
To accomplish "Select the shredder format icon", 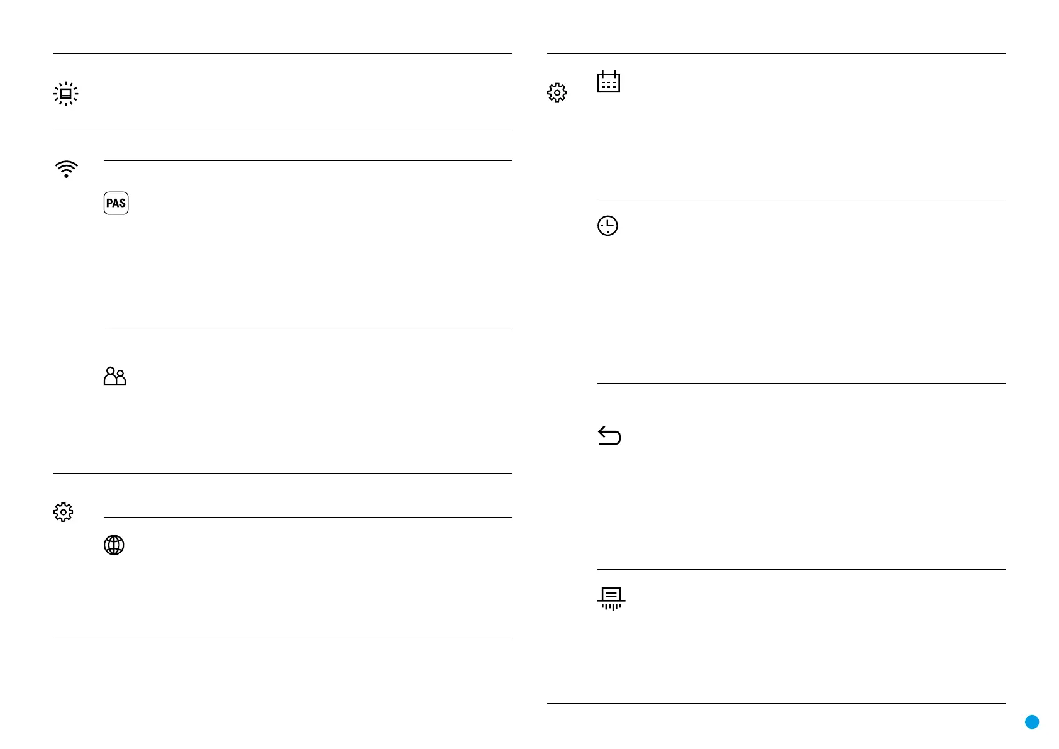I will (611, 599).
